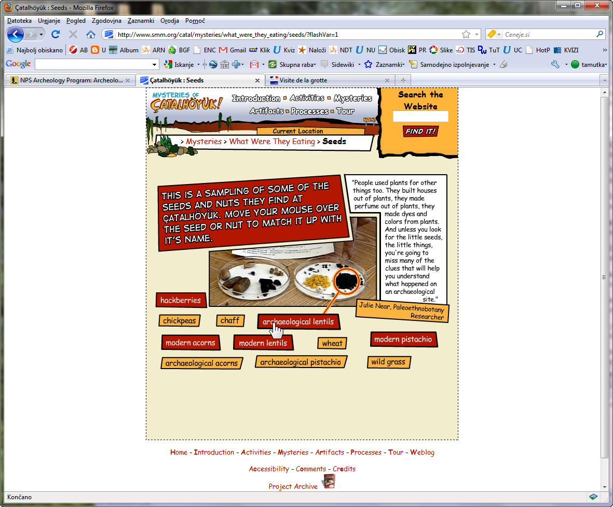Viewport: 613px width, 507px height.
Task: Select the modern pistachio label
Action: pos(403,340)
